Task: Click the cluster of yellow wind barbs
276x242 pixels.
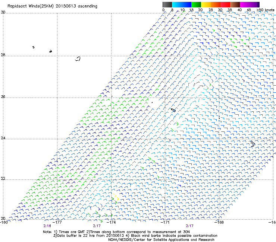Action: (116, 197)
